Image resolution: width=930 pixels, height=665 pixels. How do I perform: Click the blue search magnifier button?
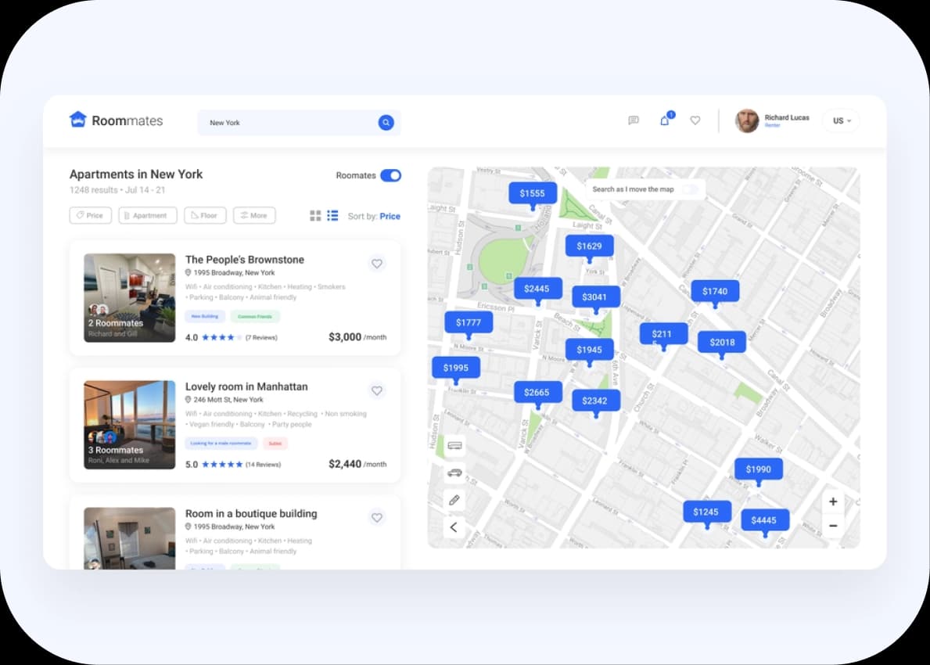coord(386,122)
